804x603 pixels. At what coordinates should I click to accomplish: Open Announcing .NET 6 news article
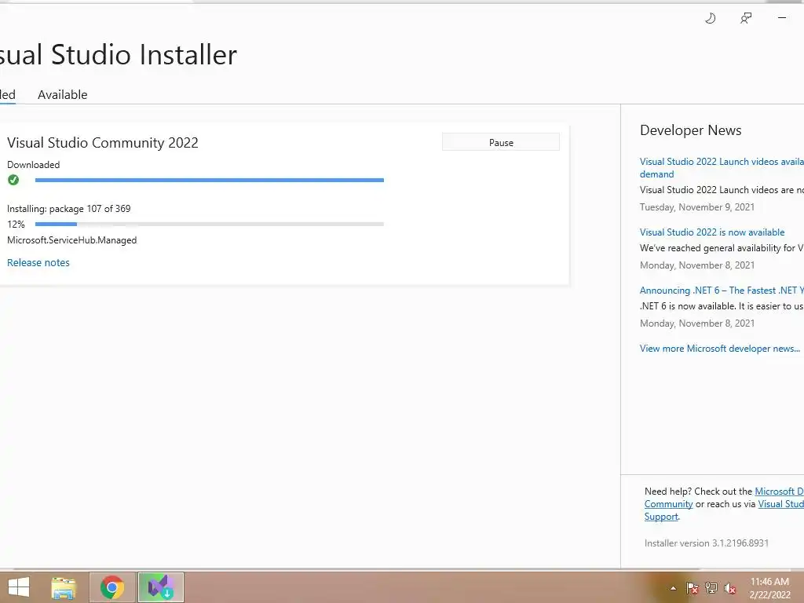[x=722, y=291]
